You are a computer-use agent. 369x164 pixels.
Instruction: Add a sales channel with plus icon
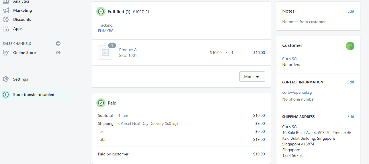point(58,43)
